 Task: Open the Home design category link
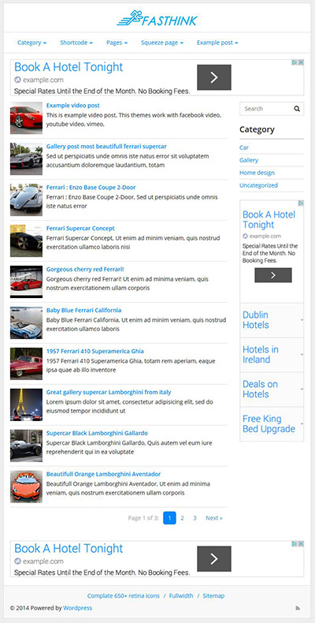point(257,173)
